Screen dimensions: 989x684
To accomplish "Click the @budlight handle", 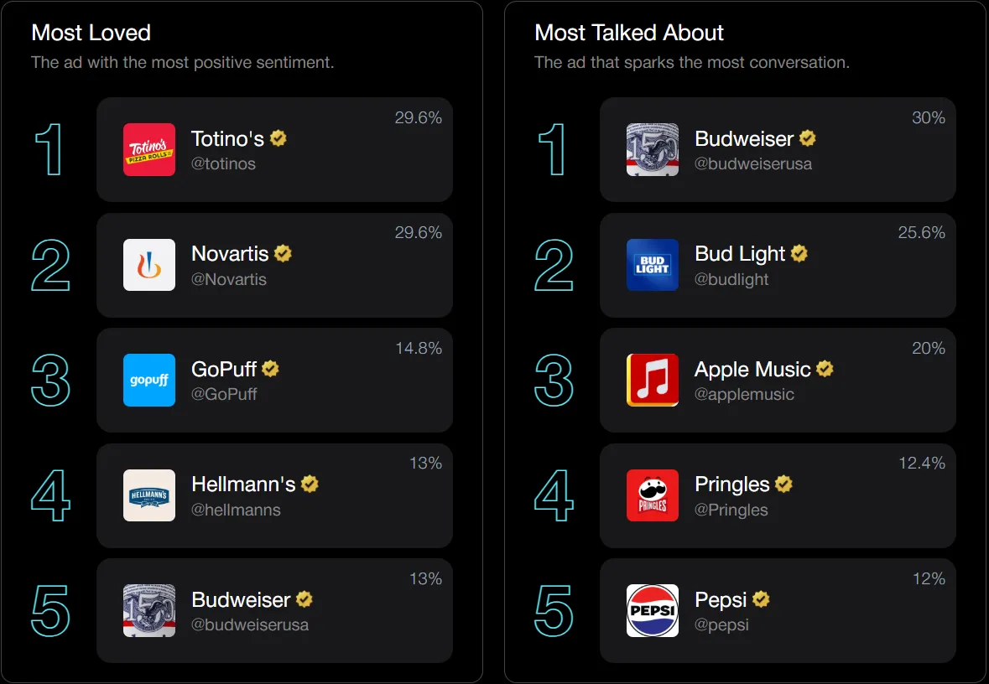I will click(x=731, y=279).
